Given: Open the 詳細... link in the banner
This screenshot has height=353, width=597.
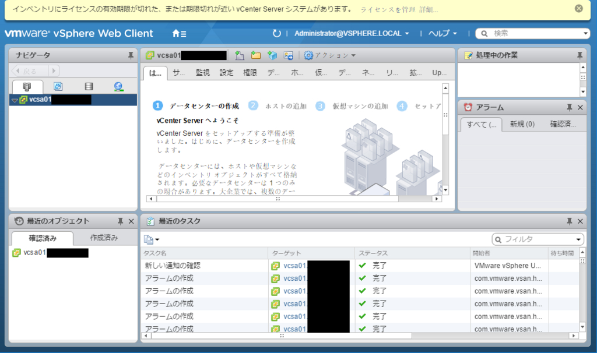Looking at the screenshot, I should pos(429,9).
